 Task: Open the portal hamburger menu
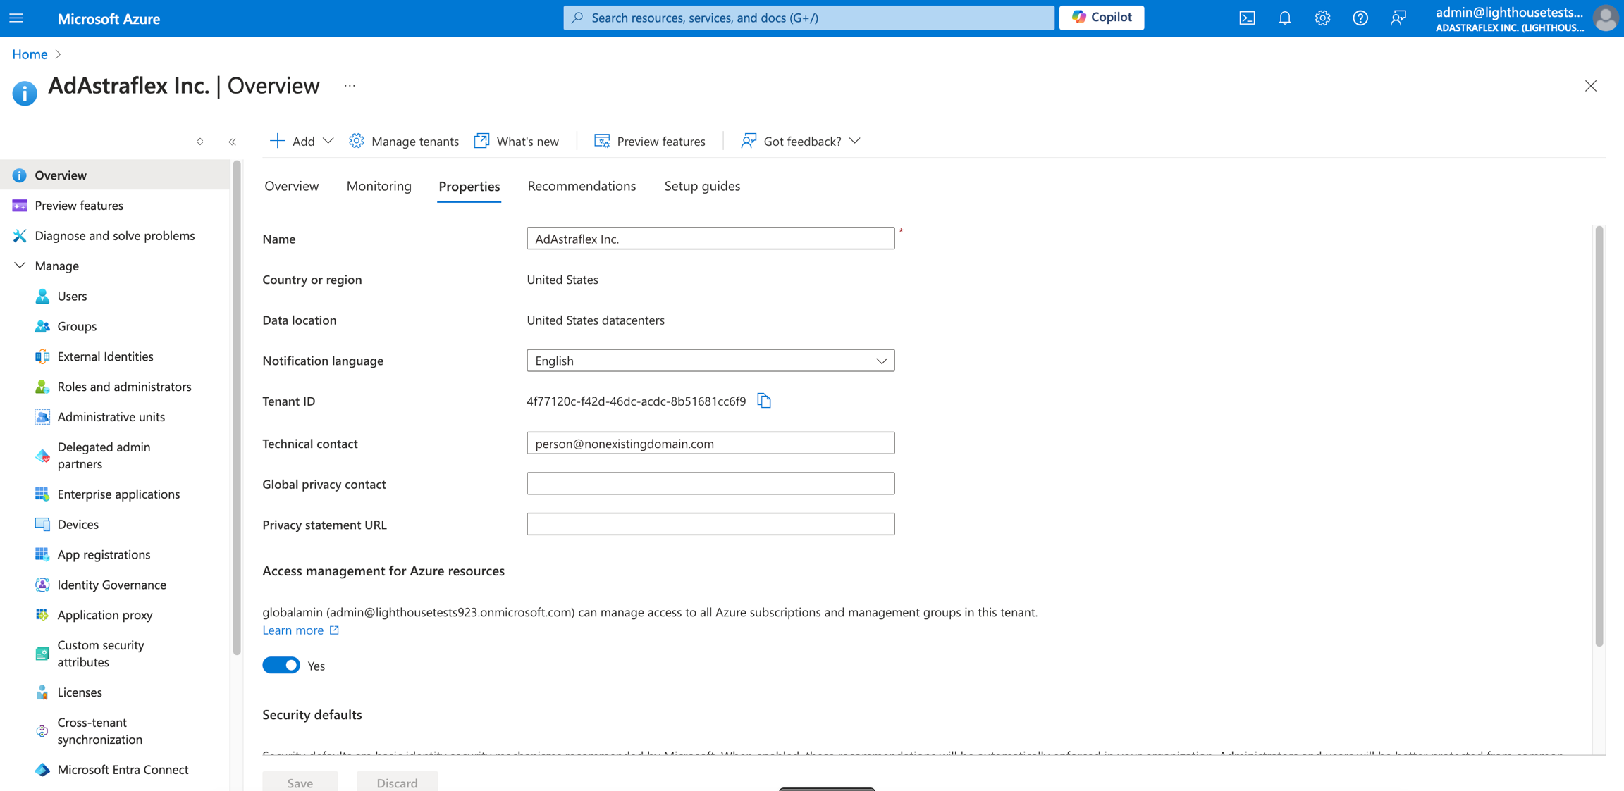[16, 18]
